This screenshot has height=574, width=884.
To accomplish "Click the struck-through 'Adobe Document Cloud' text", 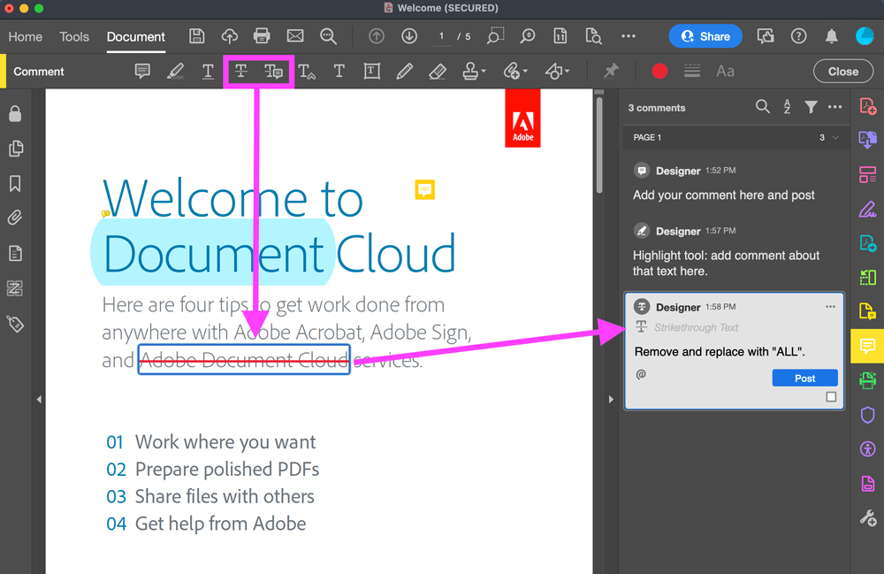I will (x=244, y=360).
